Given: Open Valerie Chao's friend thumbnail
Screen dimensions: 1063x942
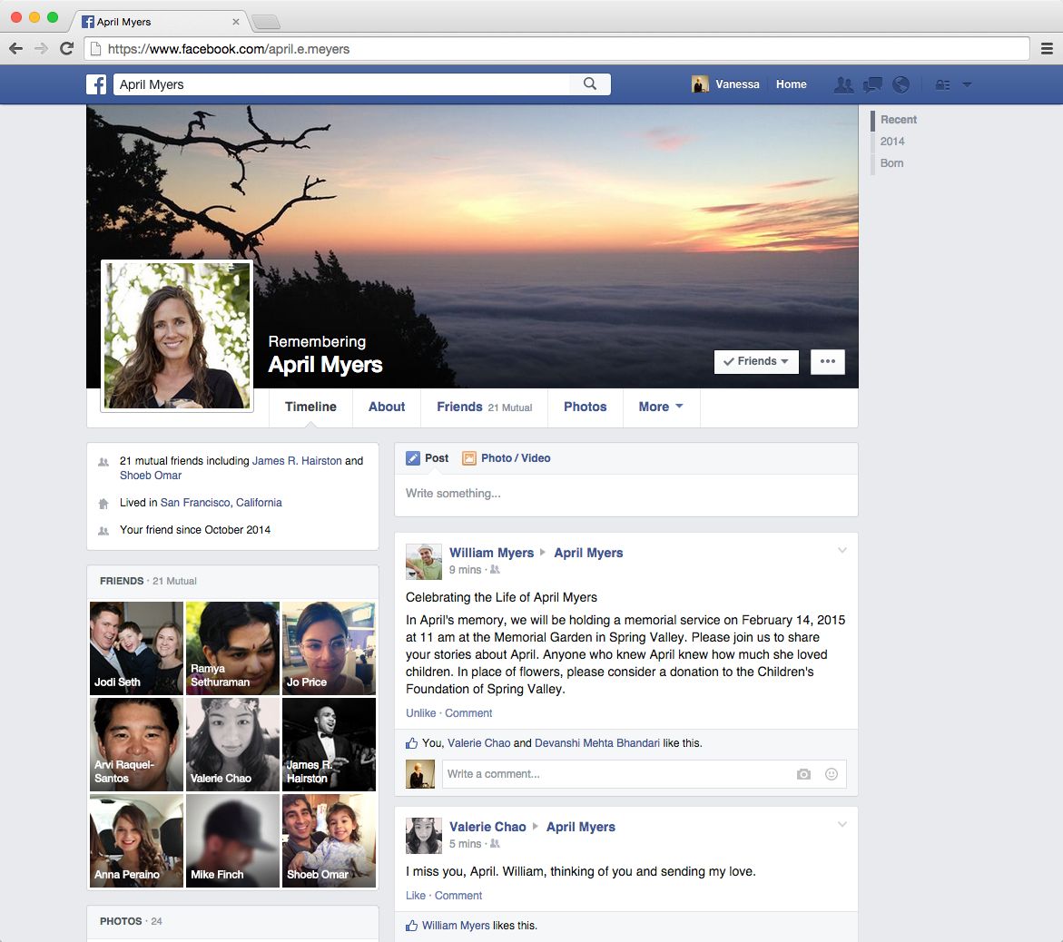Looking at the screenshot, I should click(232, 744).
